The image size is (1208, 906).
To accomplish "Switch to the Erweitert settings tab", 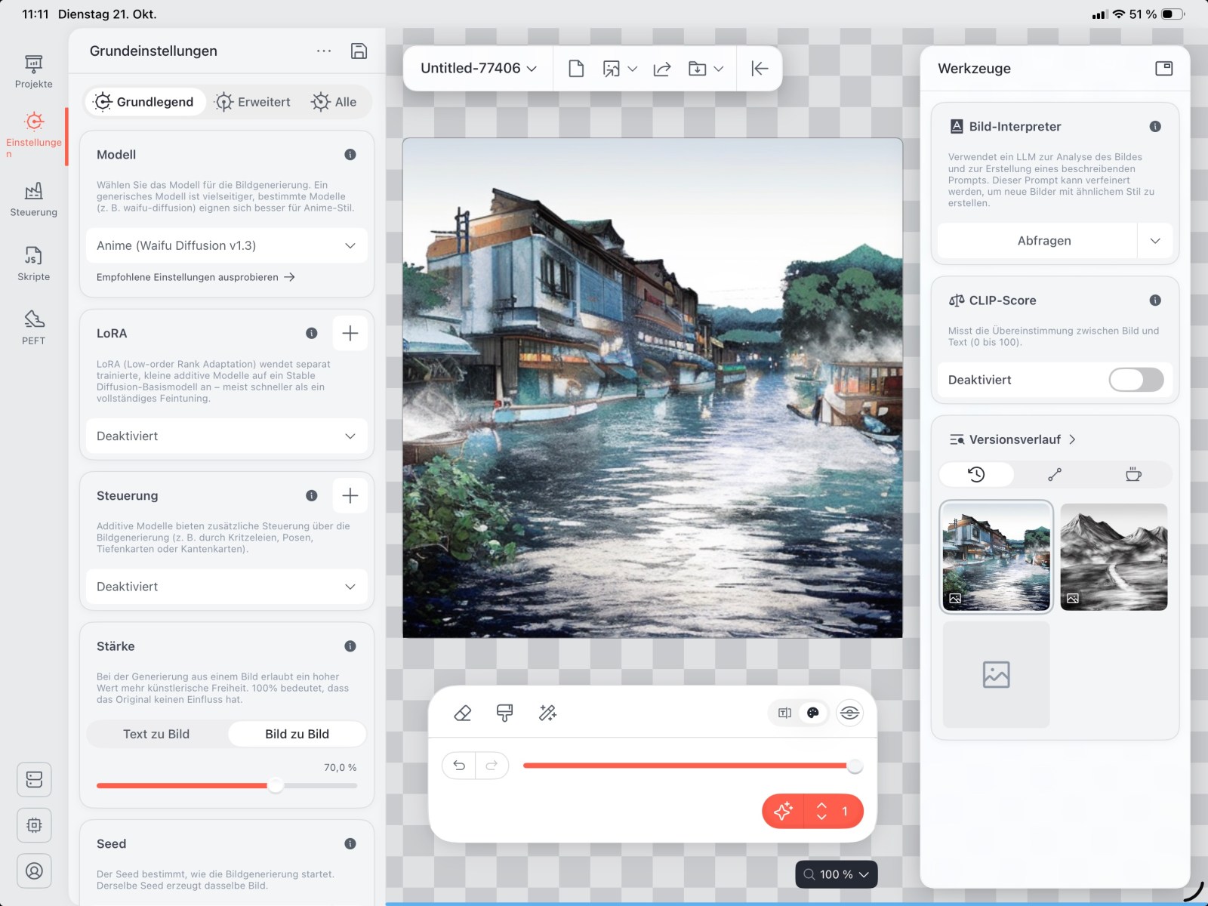I will [x=252, y=102].
